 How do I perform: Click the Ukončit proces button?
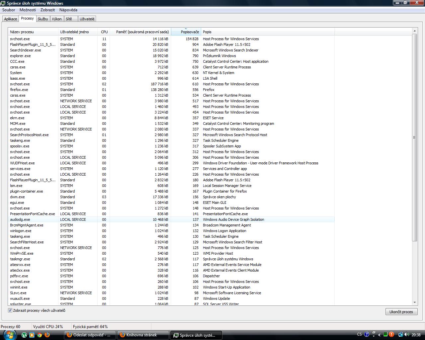401,312
